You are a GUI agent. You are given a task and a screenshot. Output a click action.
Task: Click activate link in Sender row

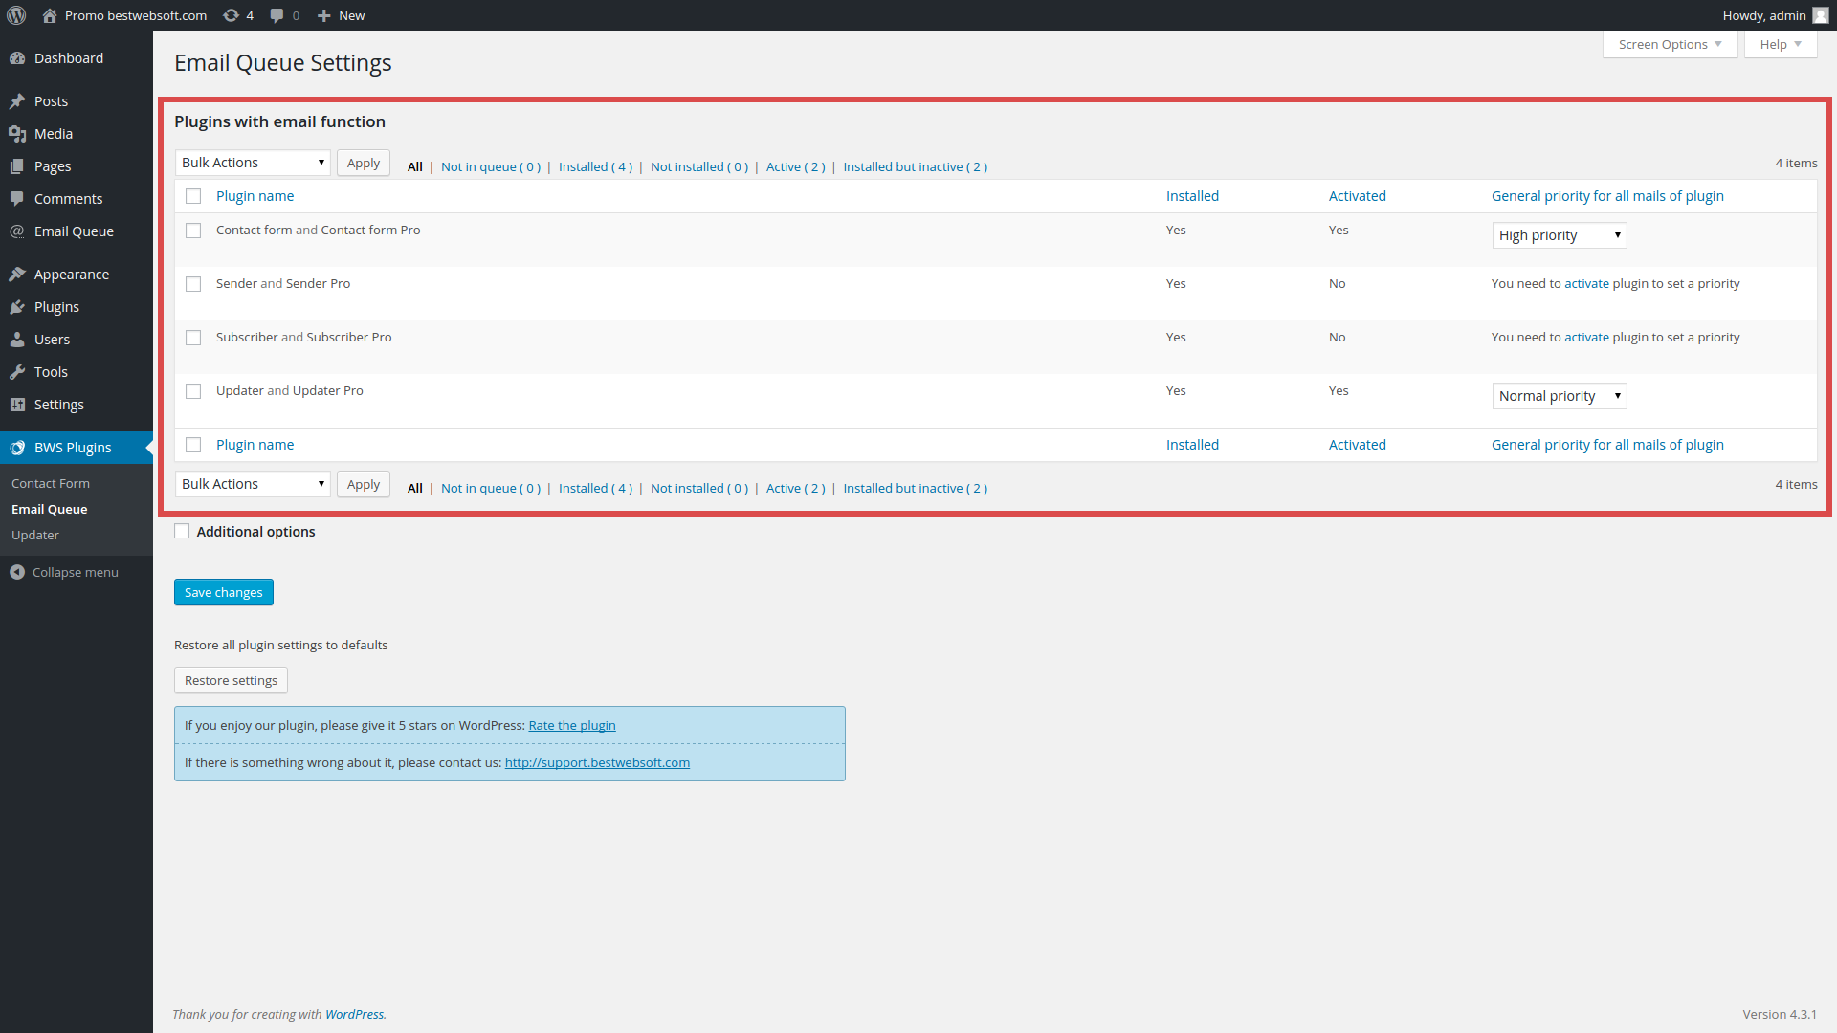pyautogui.click(x=1586, y=284)
